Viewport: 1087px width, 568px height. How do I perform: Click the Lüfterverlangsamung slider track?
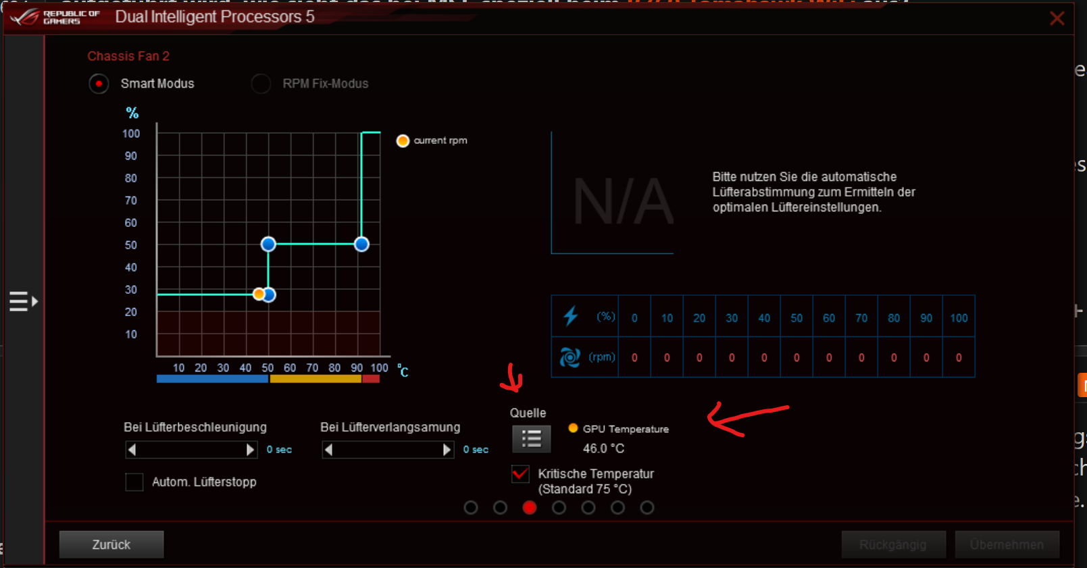point(388,450)
